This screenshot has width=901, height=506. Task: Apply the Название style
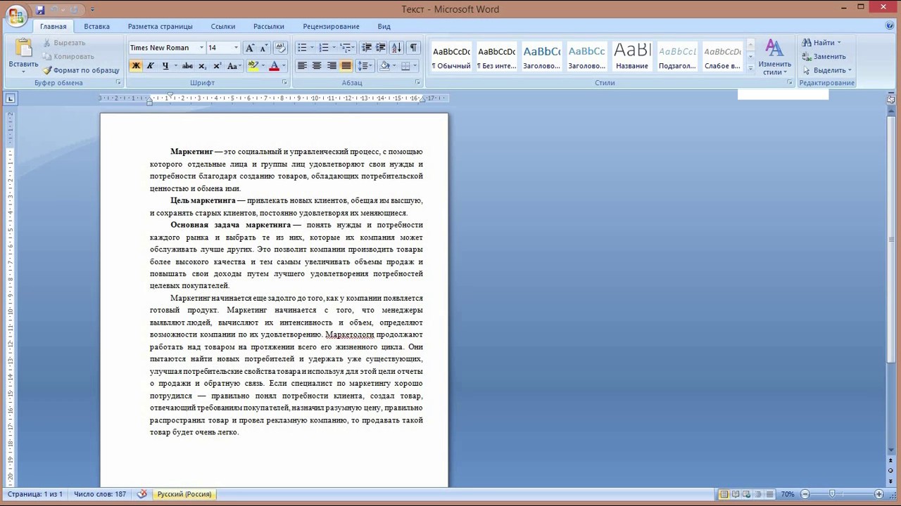631,57
